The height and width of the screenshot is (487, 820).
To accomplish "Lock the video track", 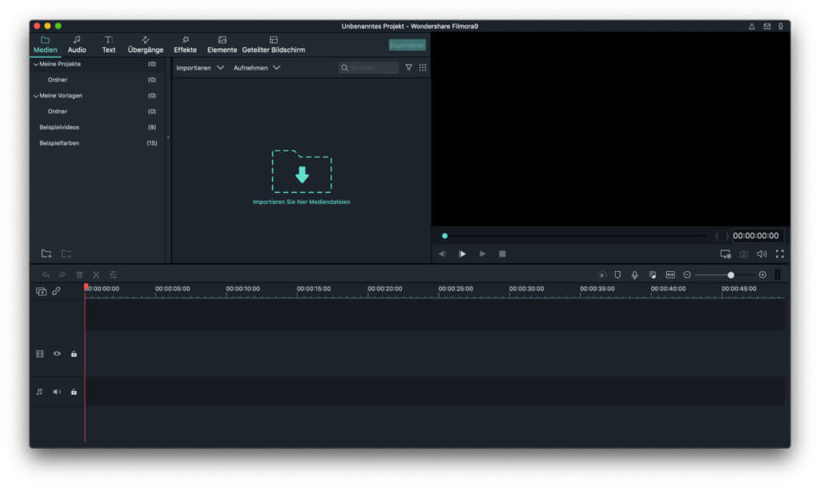I will (74, 354).
